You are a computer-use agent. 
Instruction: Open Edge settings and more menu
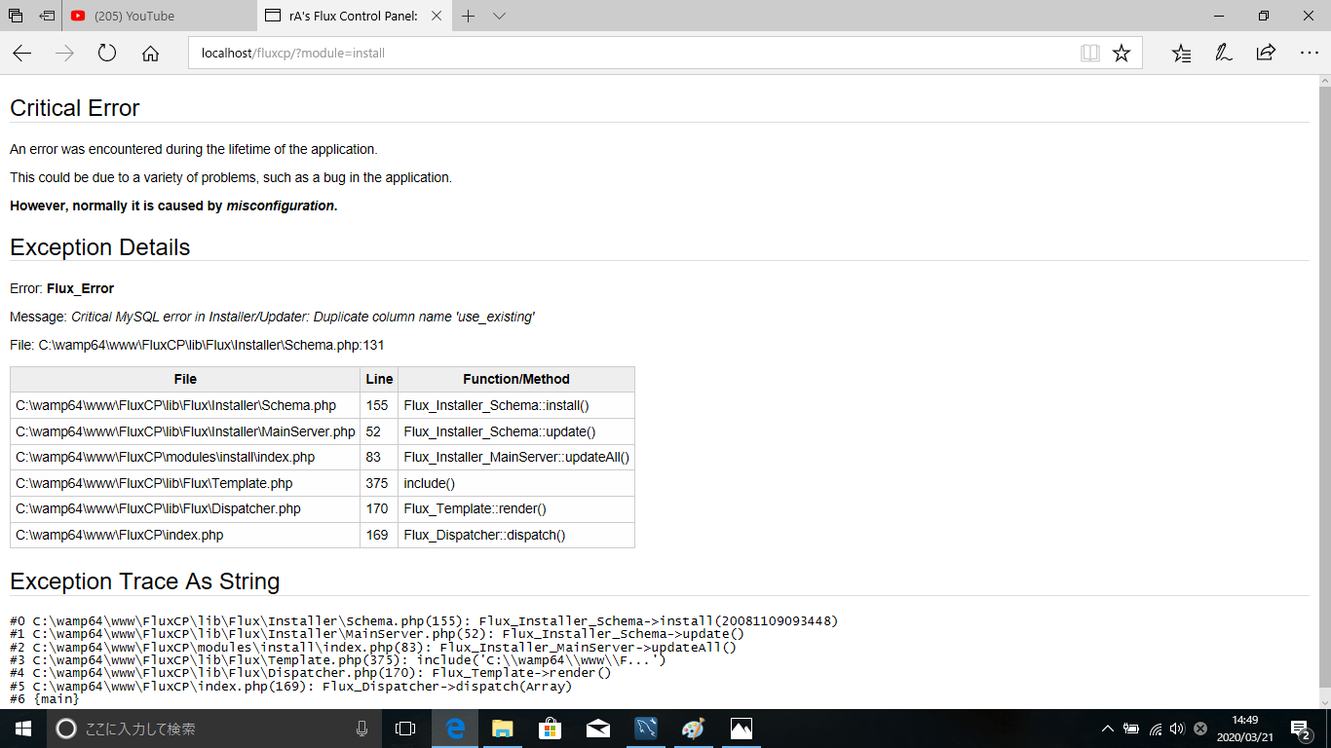[1309, 54]
